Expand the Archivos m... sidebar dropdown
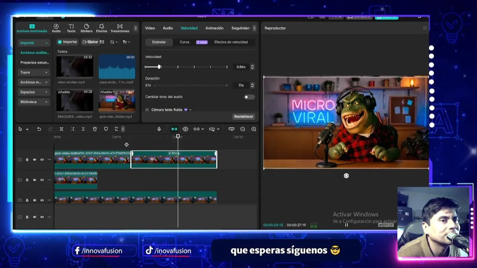This screenshot has width=477, height=268. tap(34, 82)
